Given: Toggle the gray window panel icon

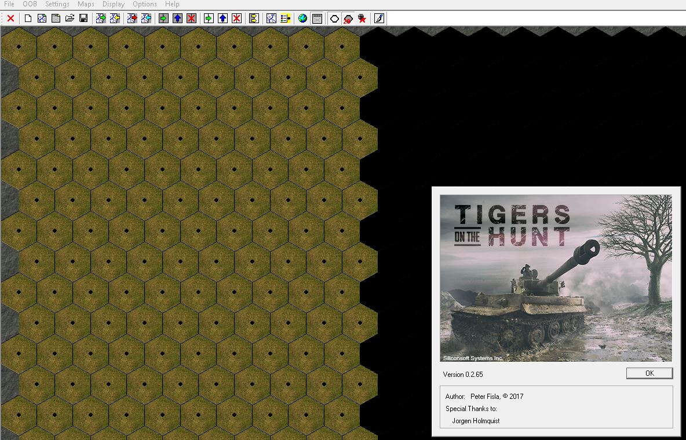Looking at the screenshot, I should tap(317, 19).
